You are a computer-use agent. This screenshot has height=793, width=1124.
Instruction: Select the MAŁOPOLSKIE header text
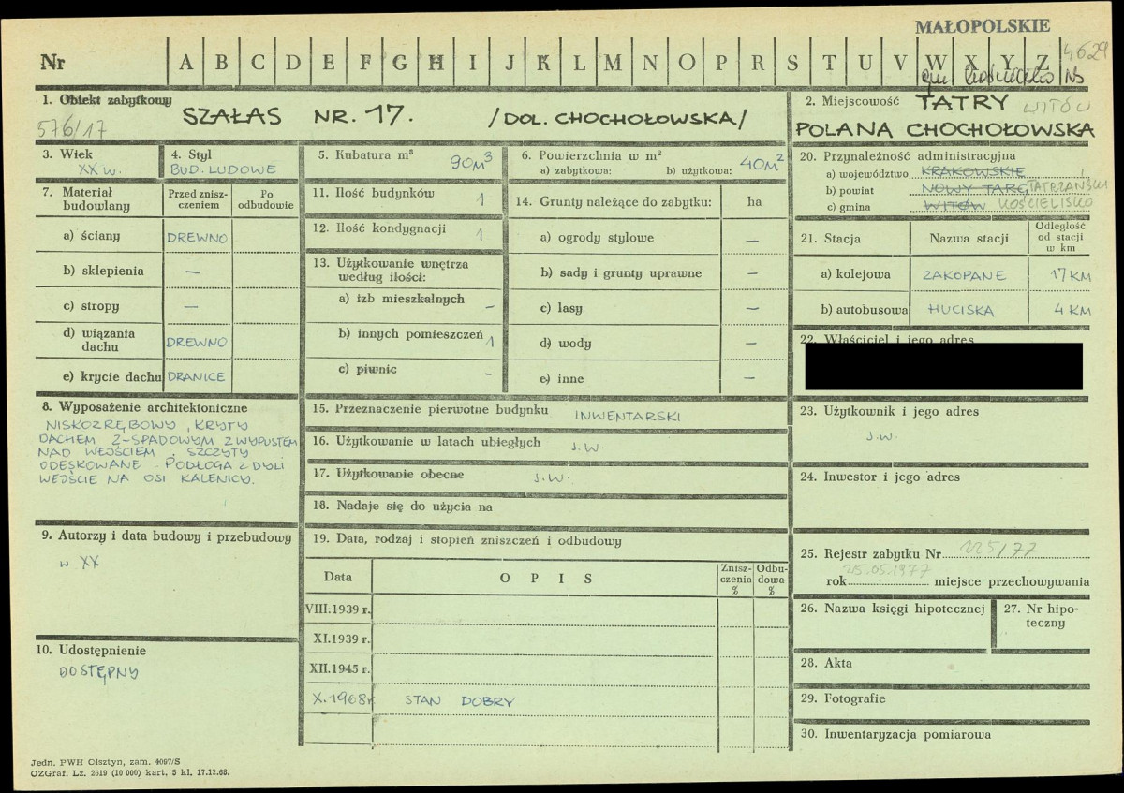coord(981,26)
